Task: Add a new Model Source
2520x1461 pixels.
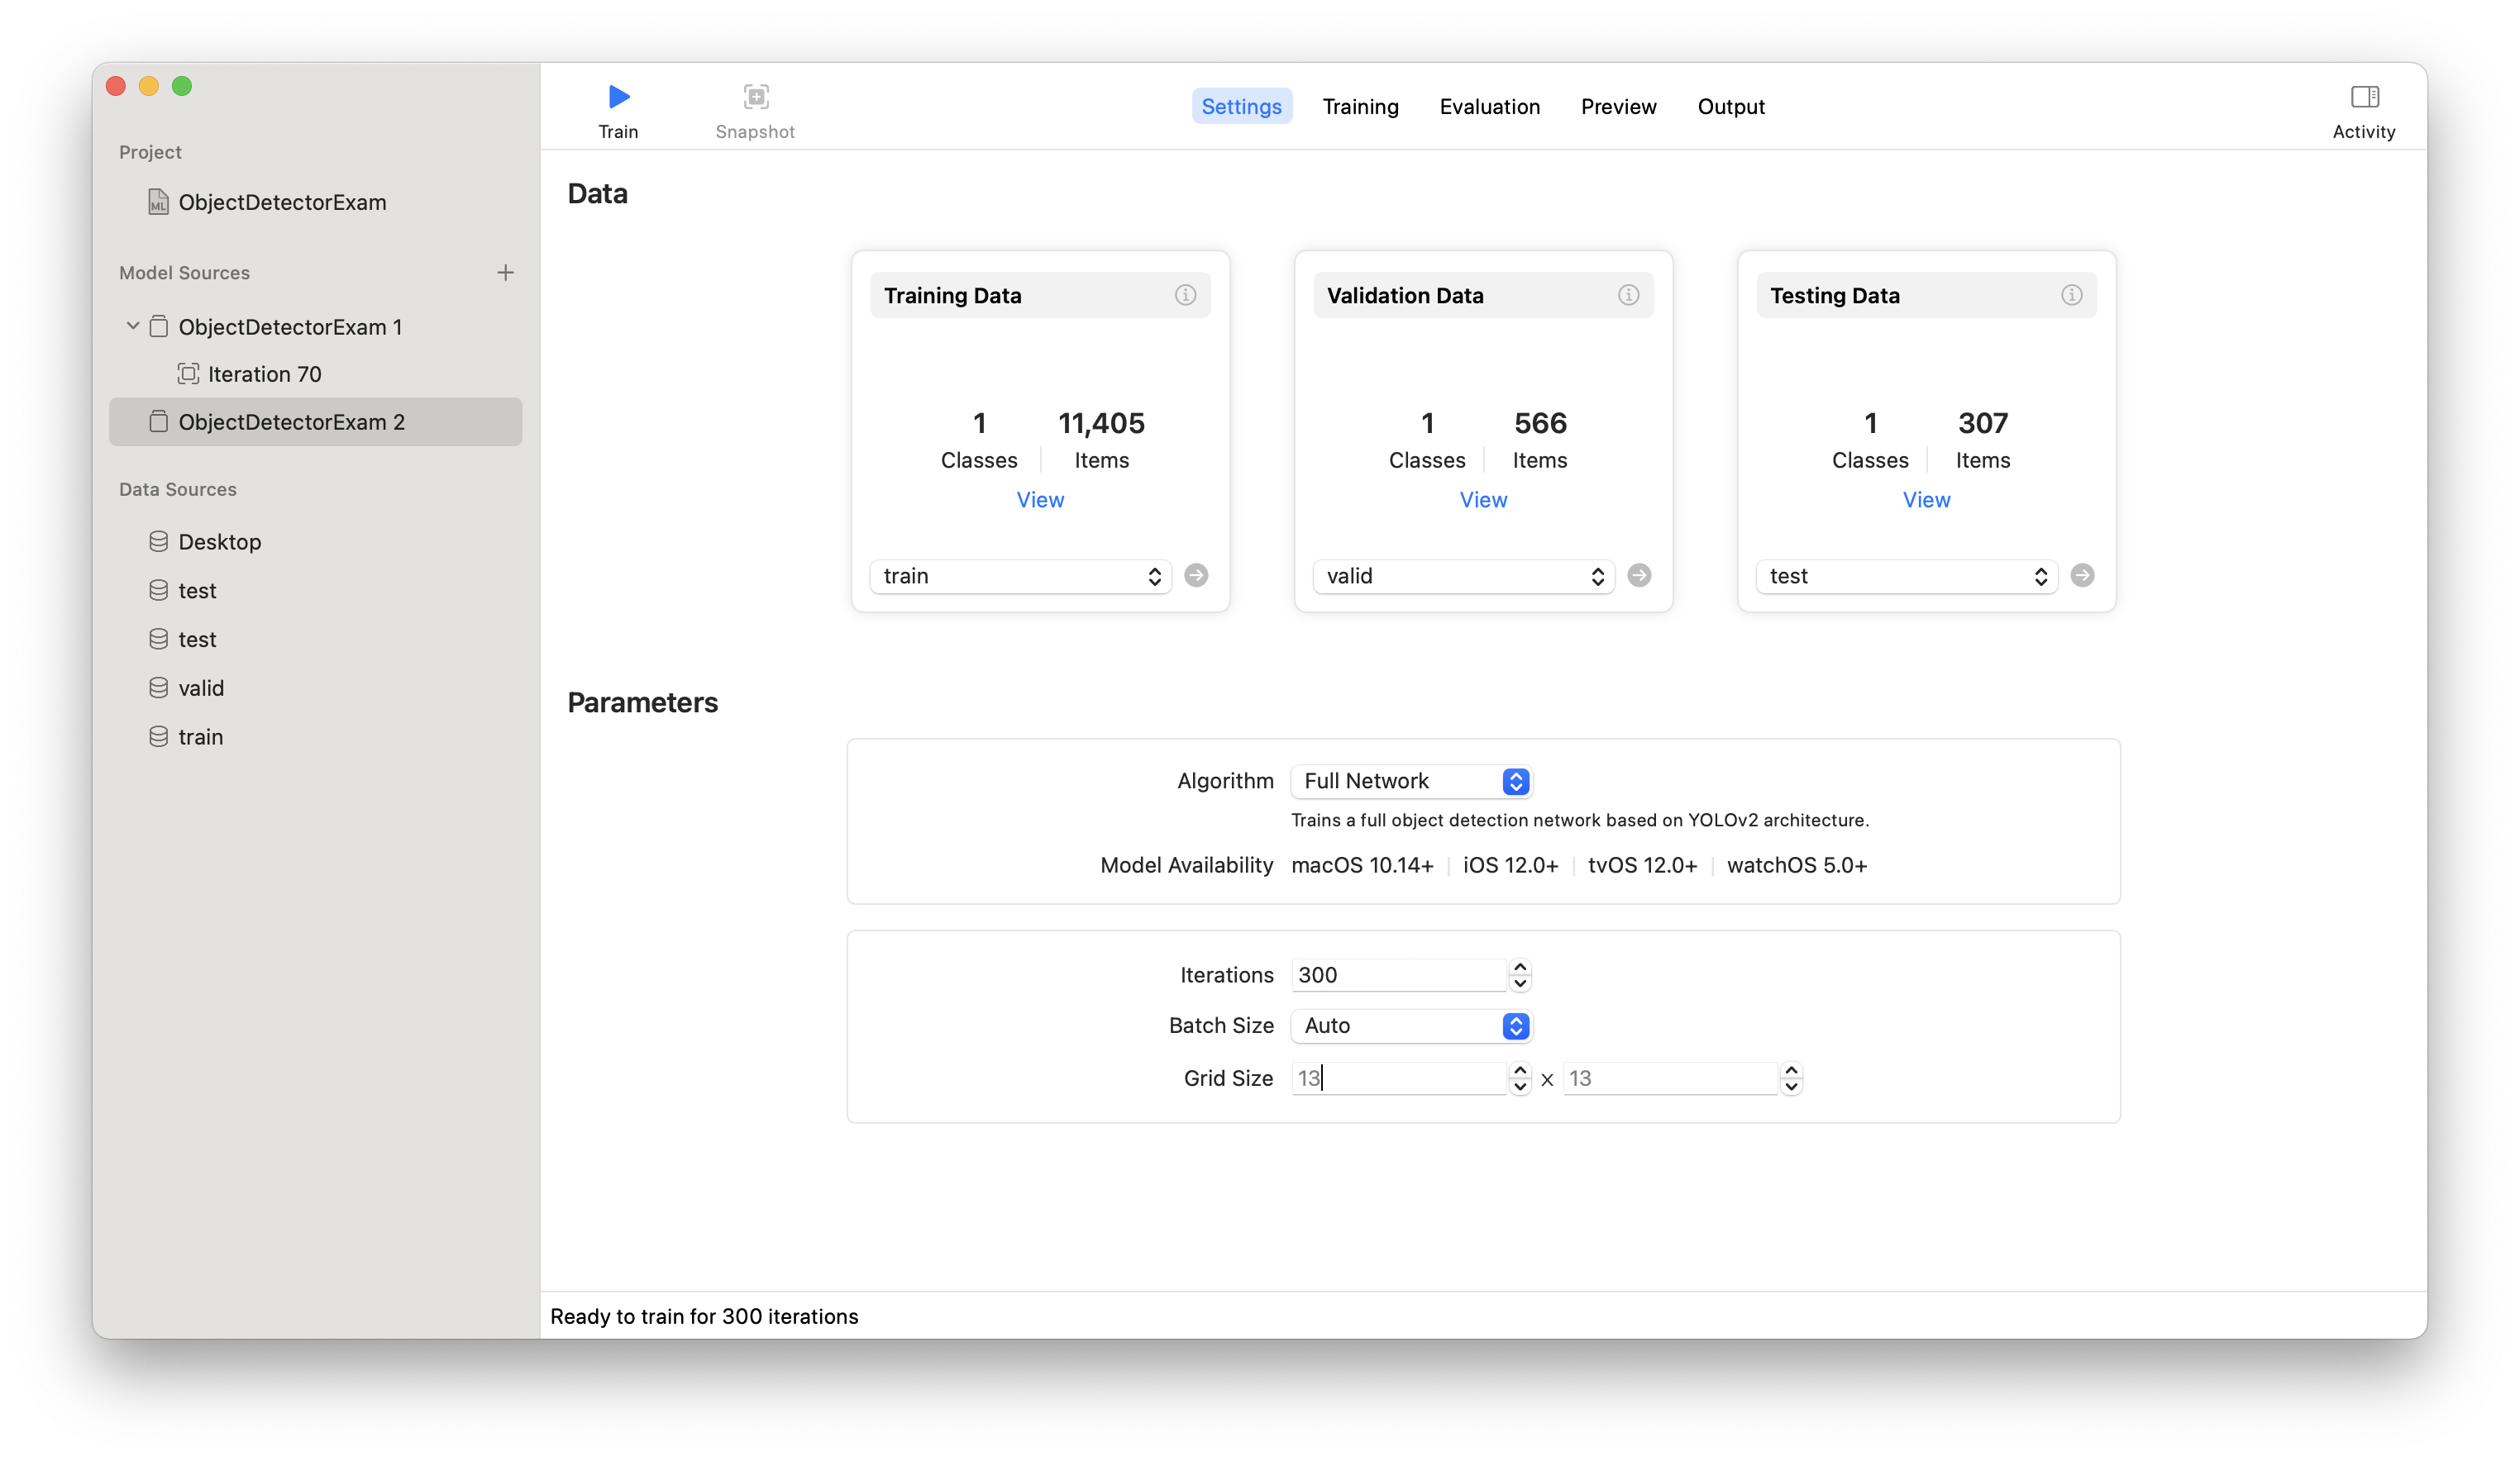Action: [x=505, y=273]
